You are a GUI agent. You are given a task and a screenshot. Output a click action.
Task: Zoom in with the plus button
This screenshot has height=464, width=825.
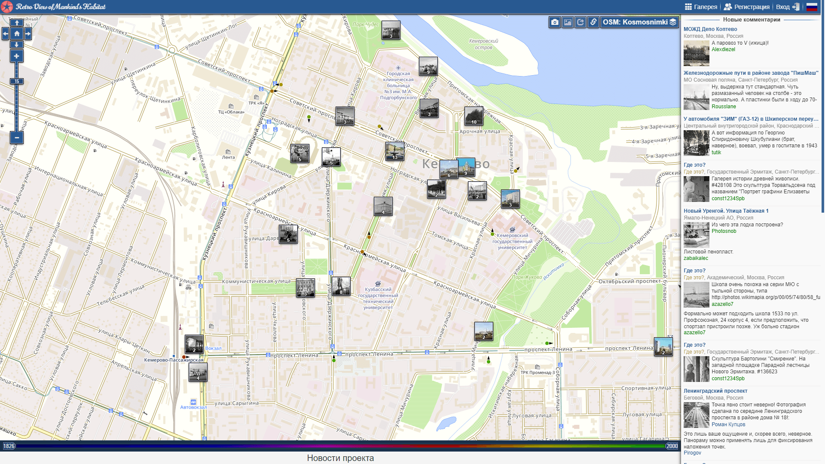16,56
